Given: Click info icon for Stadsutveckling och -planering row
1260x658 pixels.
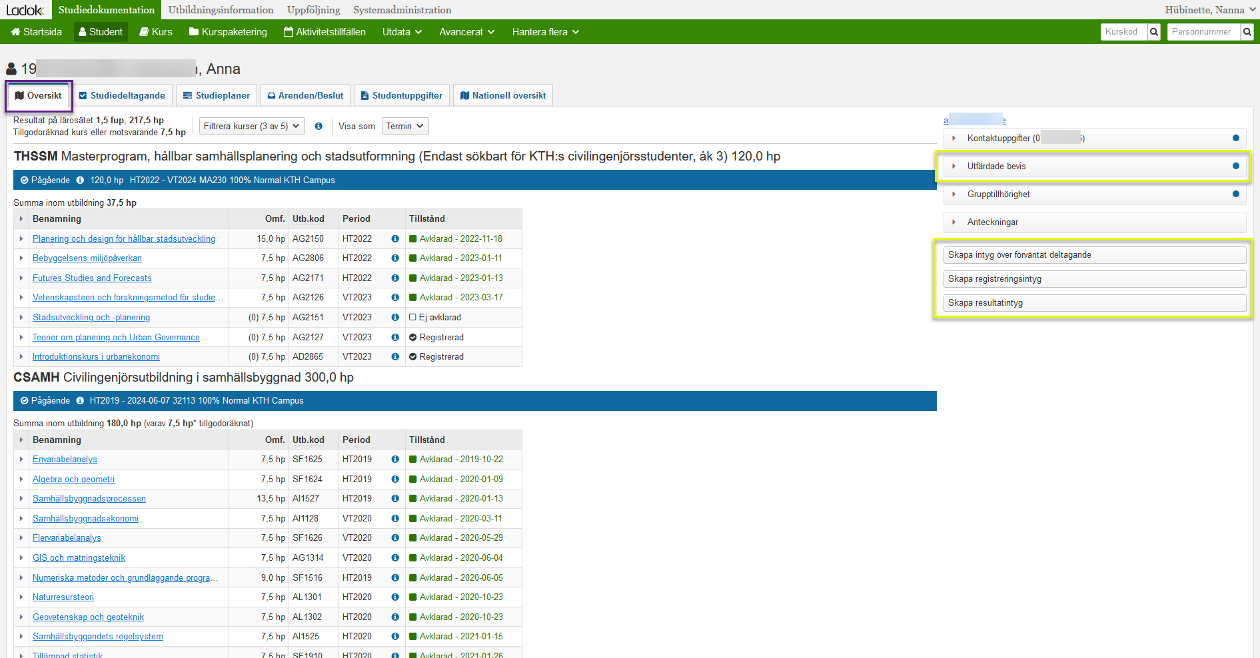Looking at the screenshot, I should pyautogui.click(x=395, y=318).
